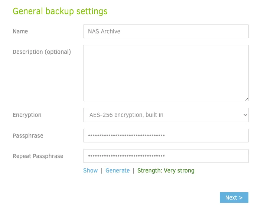
Task: Click the masked dots in Repeat Passphrase
Action: tap(127, 156)
